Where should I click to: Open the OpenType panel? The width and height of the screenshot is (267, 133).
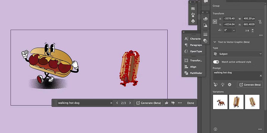(193, 51)
